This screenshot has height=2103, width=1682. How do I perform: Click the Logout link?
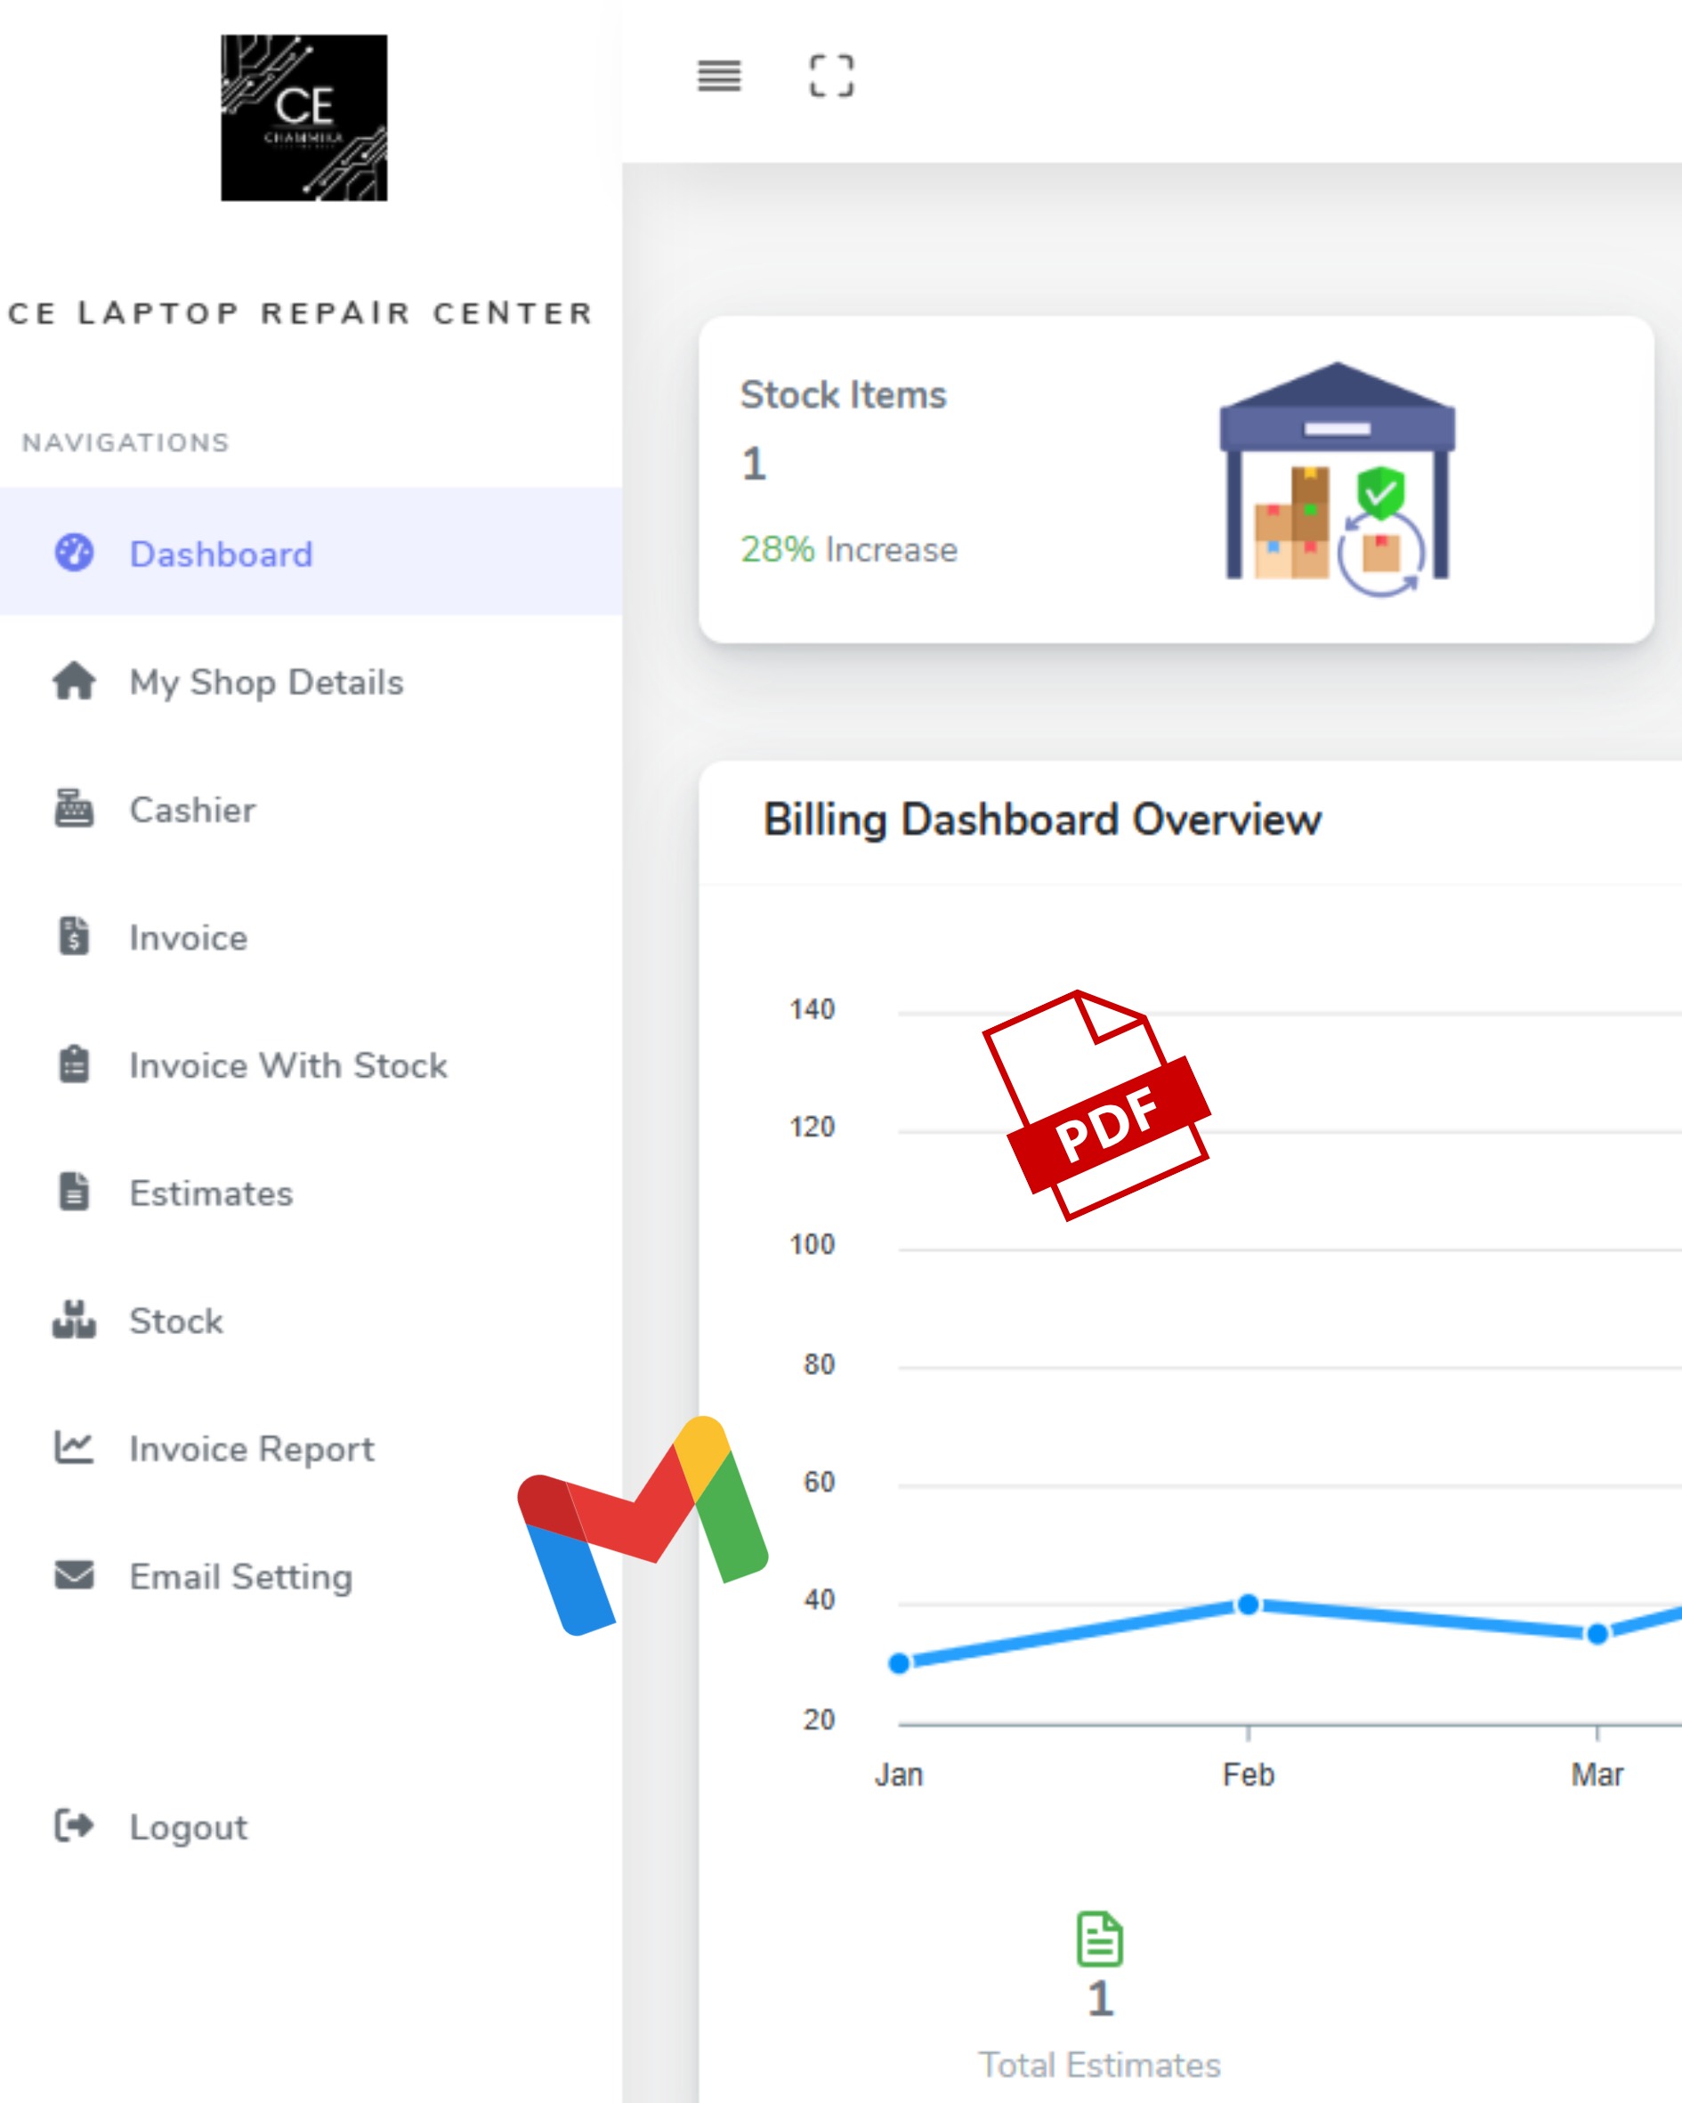189,1827
